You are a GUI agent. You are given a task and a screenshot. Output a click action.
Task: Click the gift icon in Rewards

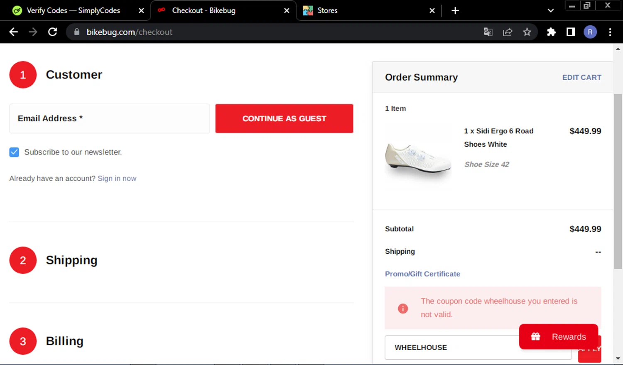point(535,336)
